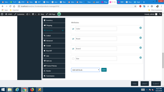Open Other bookmarks folder
The height and width of the screenshot is (92, 164).
(155, 10)
